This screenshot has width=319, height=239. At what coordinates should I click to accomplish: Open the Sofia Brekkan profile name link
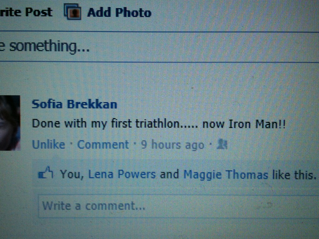coord(74,104)
